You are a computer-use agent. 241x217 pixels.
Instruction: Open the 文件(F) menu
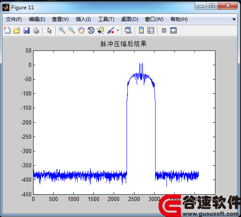(x=14, y=19)
